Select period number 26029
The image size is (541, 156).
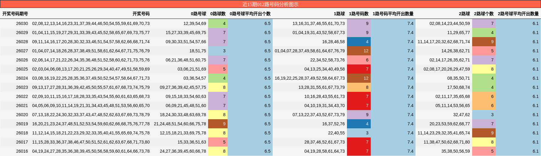tap(22, 33)
